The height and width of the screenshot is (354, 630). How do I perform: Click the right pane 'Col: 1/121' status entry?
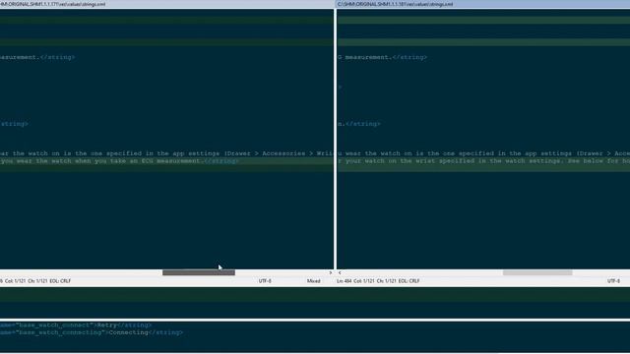(x=363, y=281)
